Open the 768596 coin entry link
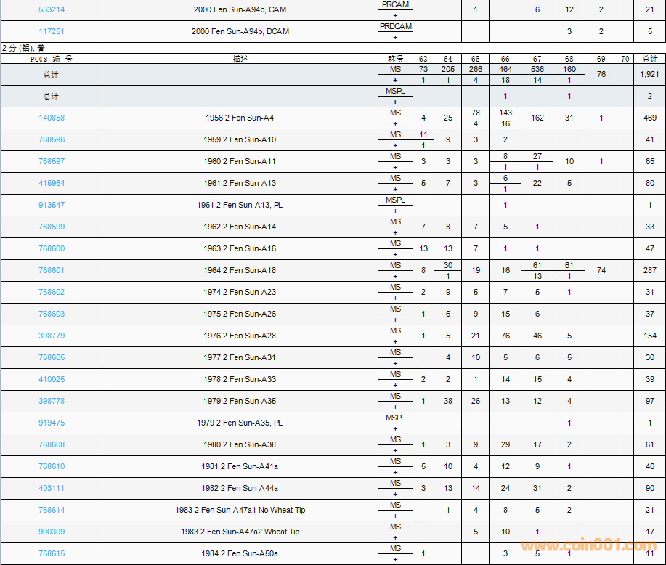The width and height of the screenshot is (666, 565). pyautogui.click(x=51, y=139)
